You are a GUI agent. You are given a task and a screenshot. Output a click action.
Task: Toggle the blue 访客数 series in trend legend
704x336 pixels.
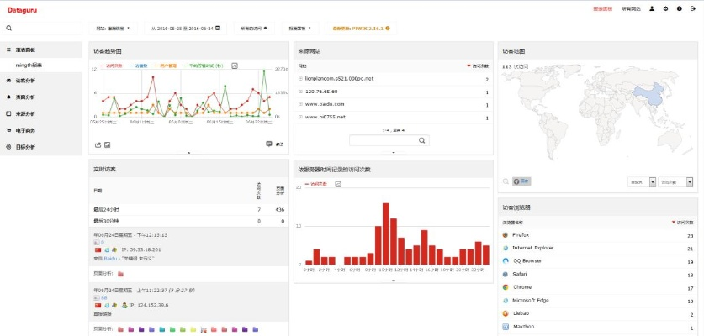(x=139, y=65)
